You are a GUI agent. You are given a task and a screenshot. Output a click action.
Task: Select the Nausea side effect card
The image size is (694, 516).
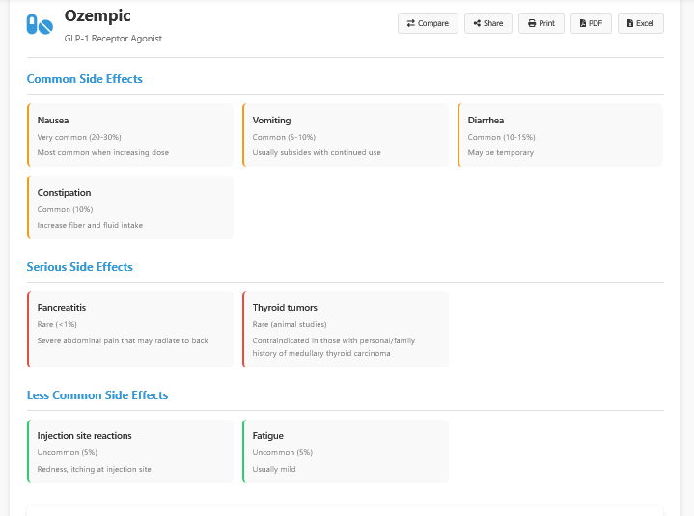tap(130, 135)
